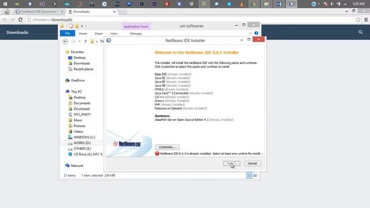Open Photoshop icon in taskbar
The image size is (370, 208).
click(x=129, y=4)
